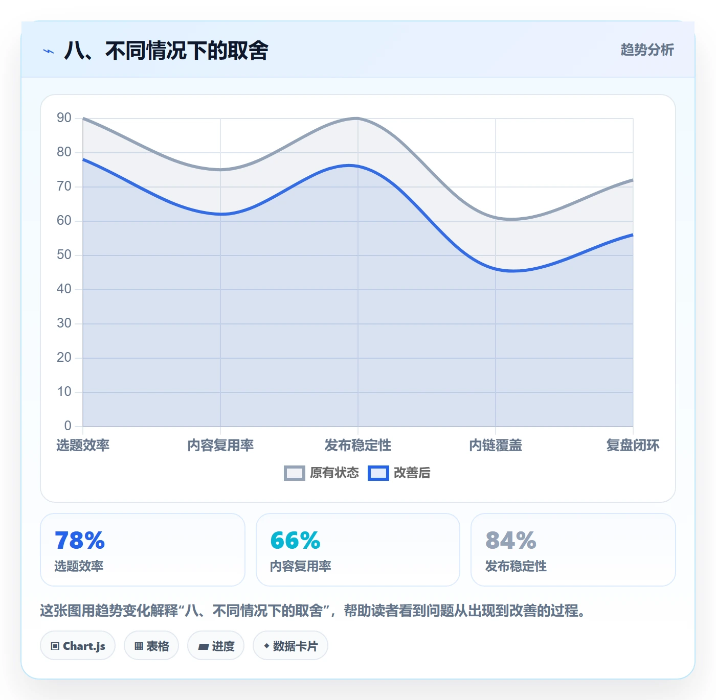Open the 66% 内容复用率 stat card
Image resolution: width=716 pixels, height=700 pixels.
click(x=358, y=550)
